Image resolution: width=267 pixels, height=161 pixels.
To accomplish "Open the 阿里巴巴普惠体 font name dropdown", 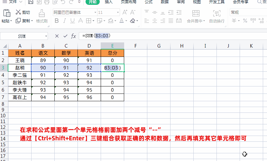I will pyautogui.click(x=95, y=13).
